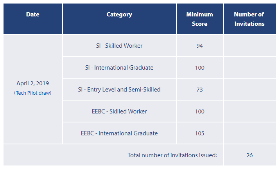The height and width of the screenshot is (169, 280).
Task: Click the SI - Skilled Worker category cell
Action: click(119, 46)
